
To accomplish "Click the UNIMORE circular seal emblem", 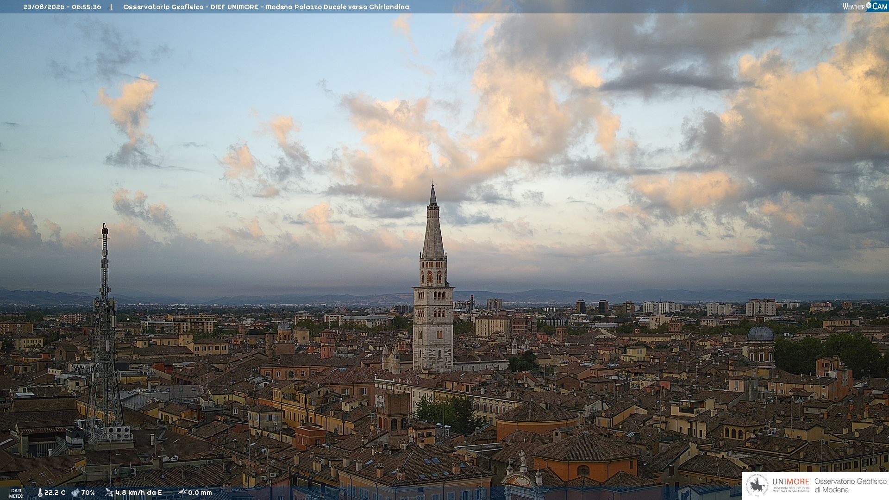I will click(757, 486).
